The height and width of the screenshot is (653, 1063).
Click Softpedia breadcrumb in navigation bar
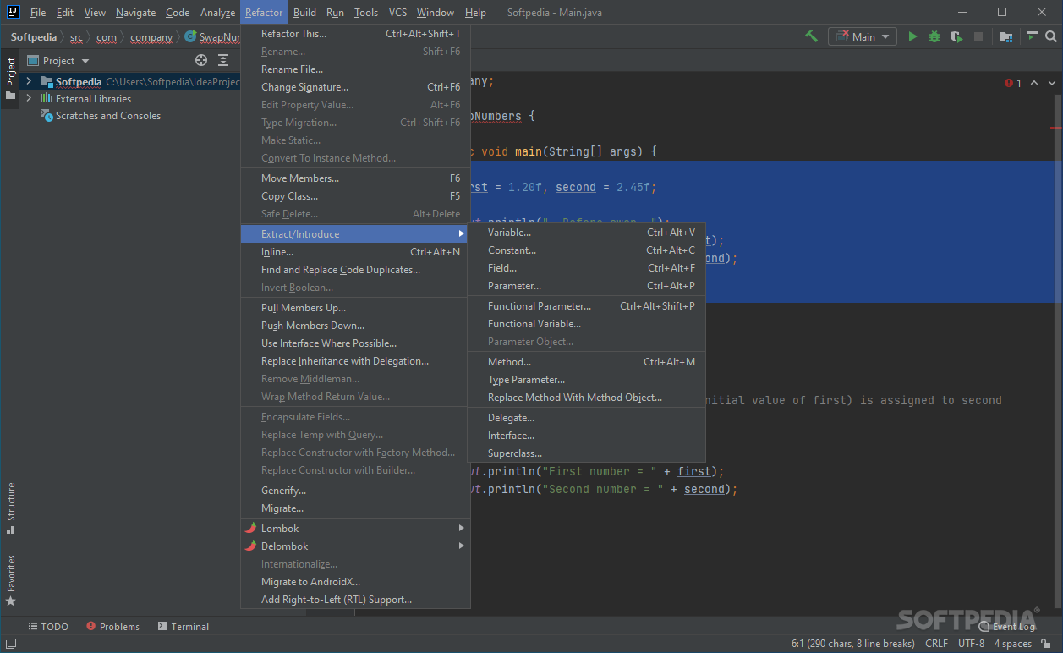tap(34, 37)
